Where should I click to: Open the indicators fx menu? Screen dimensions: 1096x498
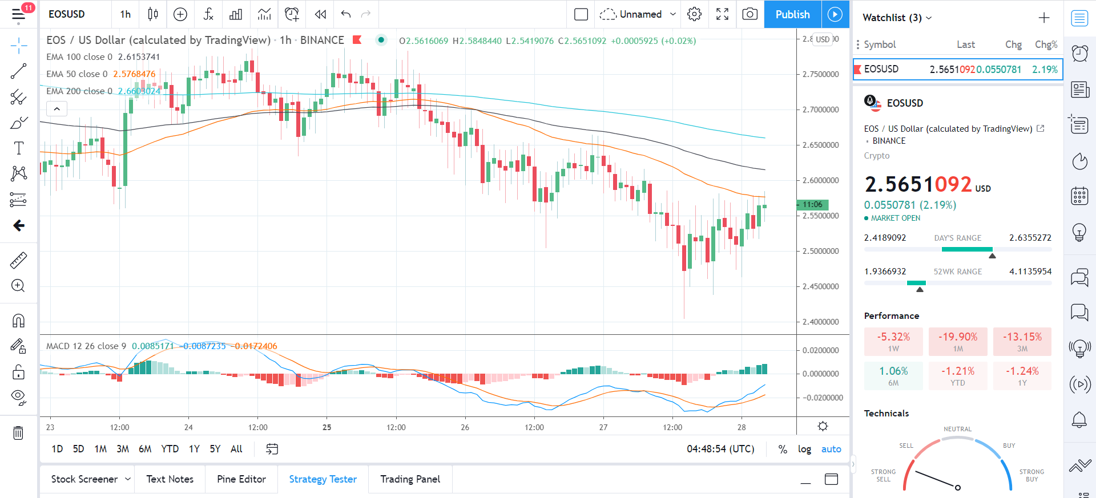(208, 14)
